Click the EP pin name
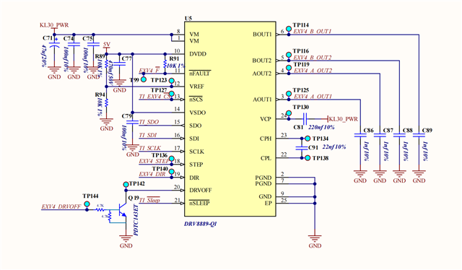 point(268,204)
